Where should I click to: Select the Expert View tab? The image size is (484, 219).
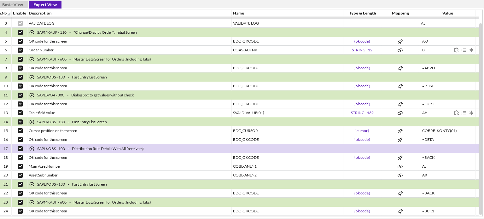(45, 5)
